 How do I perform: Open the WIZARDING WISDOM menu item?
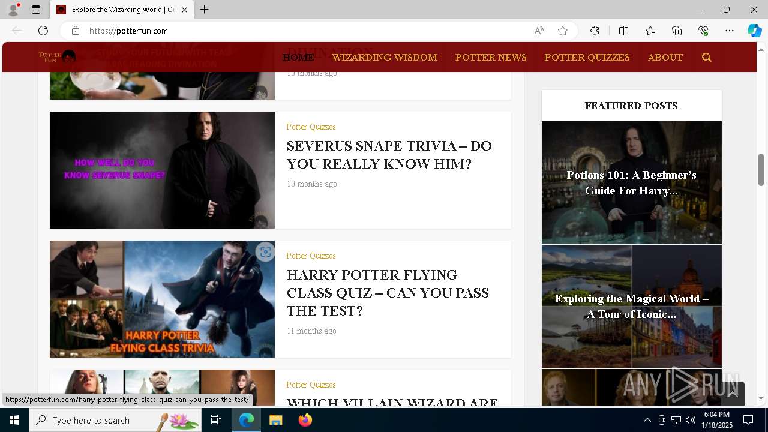pos(385,58)
